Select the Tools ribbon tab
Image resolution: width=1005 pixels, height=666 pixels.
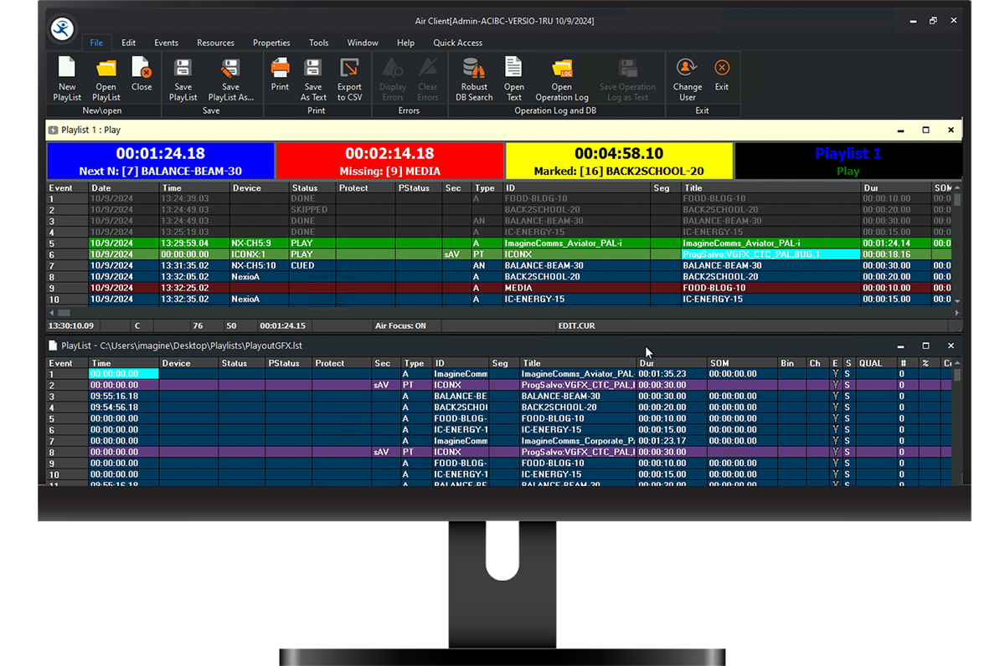(x=318, y=43)
